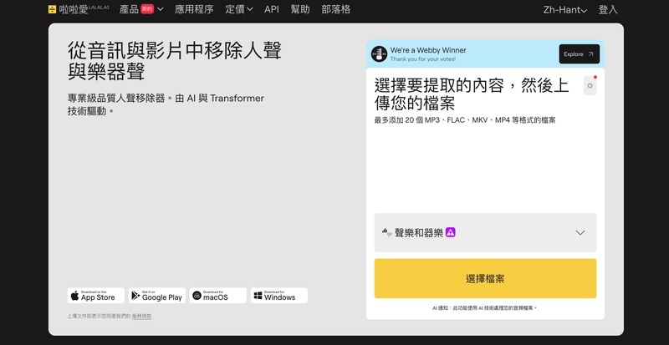Download the macOS app
The height and width of the screenshot is (345, 669).
tap(218, 296)
